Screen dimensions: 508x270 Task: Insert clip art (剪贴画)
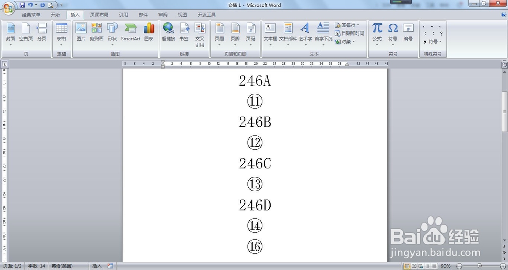(97, 32)
